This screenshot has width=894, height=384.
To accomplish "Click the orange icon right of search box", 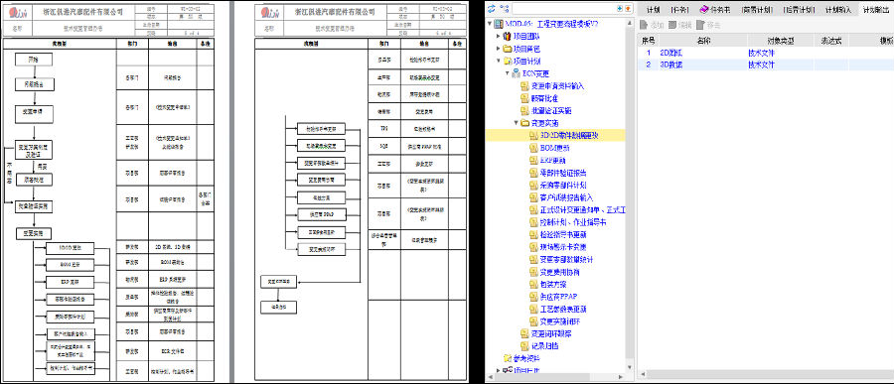I will [x=628, y=9].
